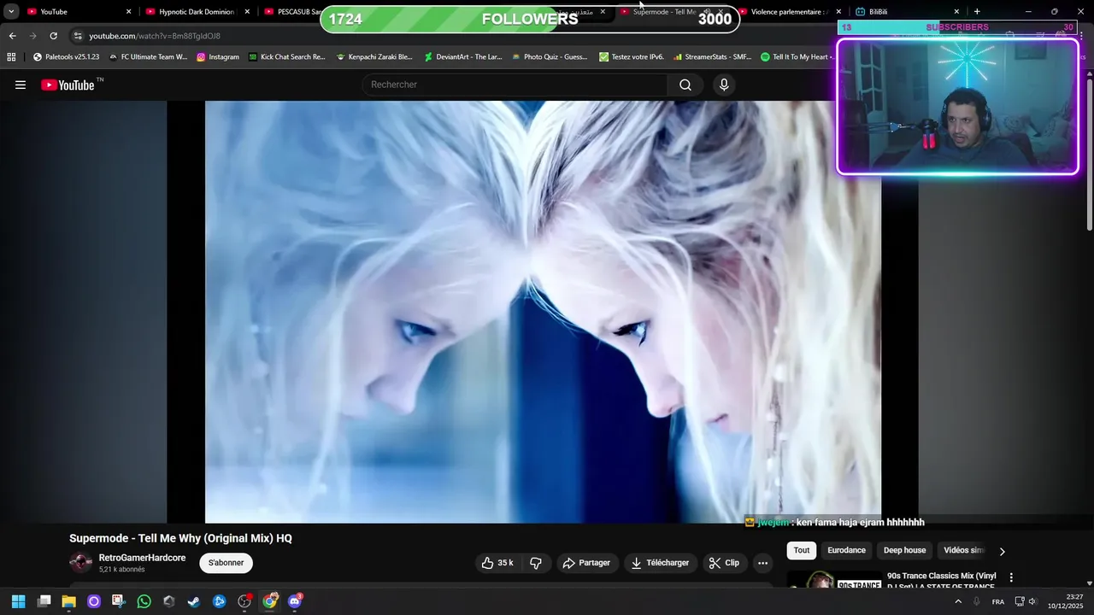Open browser tab search dropdown
This screenshot has width=1094, height=615.
coord(11,12)
